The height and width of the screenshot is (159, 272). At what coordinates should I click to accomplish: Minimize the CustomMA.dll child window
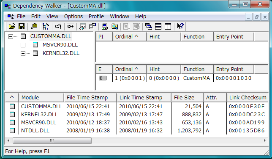coord(249,17)
